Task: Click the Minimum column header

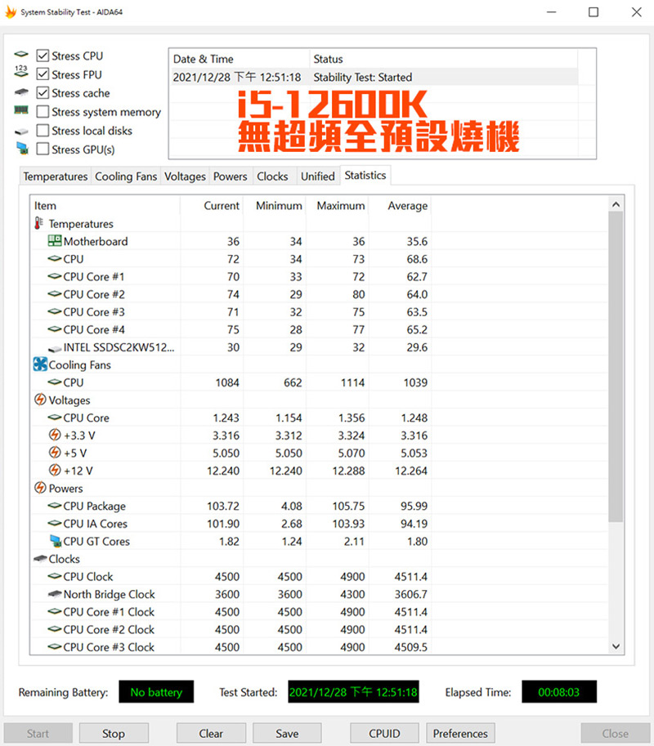Action: (275, 206)
